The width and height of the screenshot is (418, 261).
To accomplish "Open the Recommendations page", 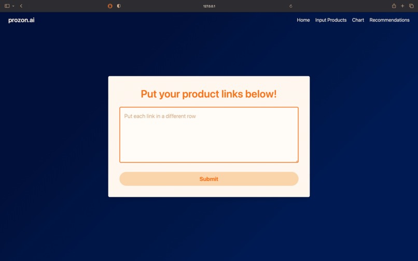I will pyautogui.click(x=389, y=20).
